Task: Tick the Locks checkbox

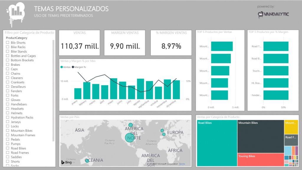Action: [7, 126]
